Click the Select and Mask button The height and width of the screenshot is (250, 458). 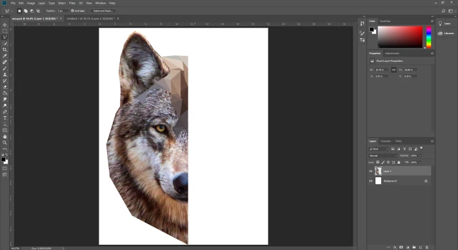point(103,11)
